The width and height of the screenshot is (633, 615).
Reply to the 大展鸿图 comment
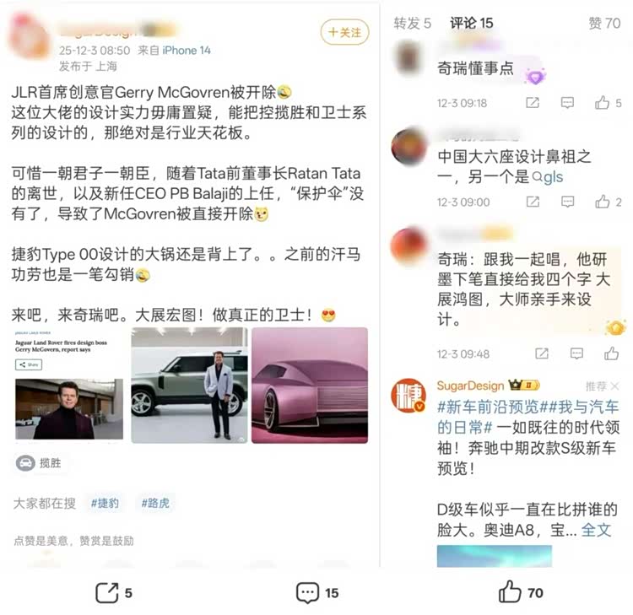(576, 354)
